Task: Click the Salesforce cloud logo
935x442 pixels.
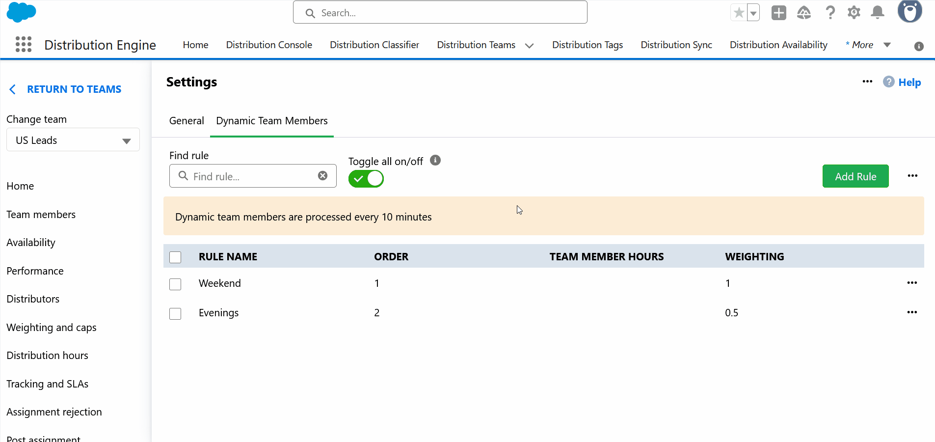Action: click(21, 12)
